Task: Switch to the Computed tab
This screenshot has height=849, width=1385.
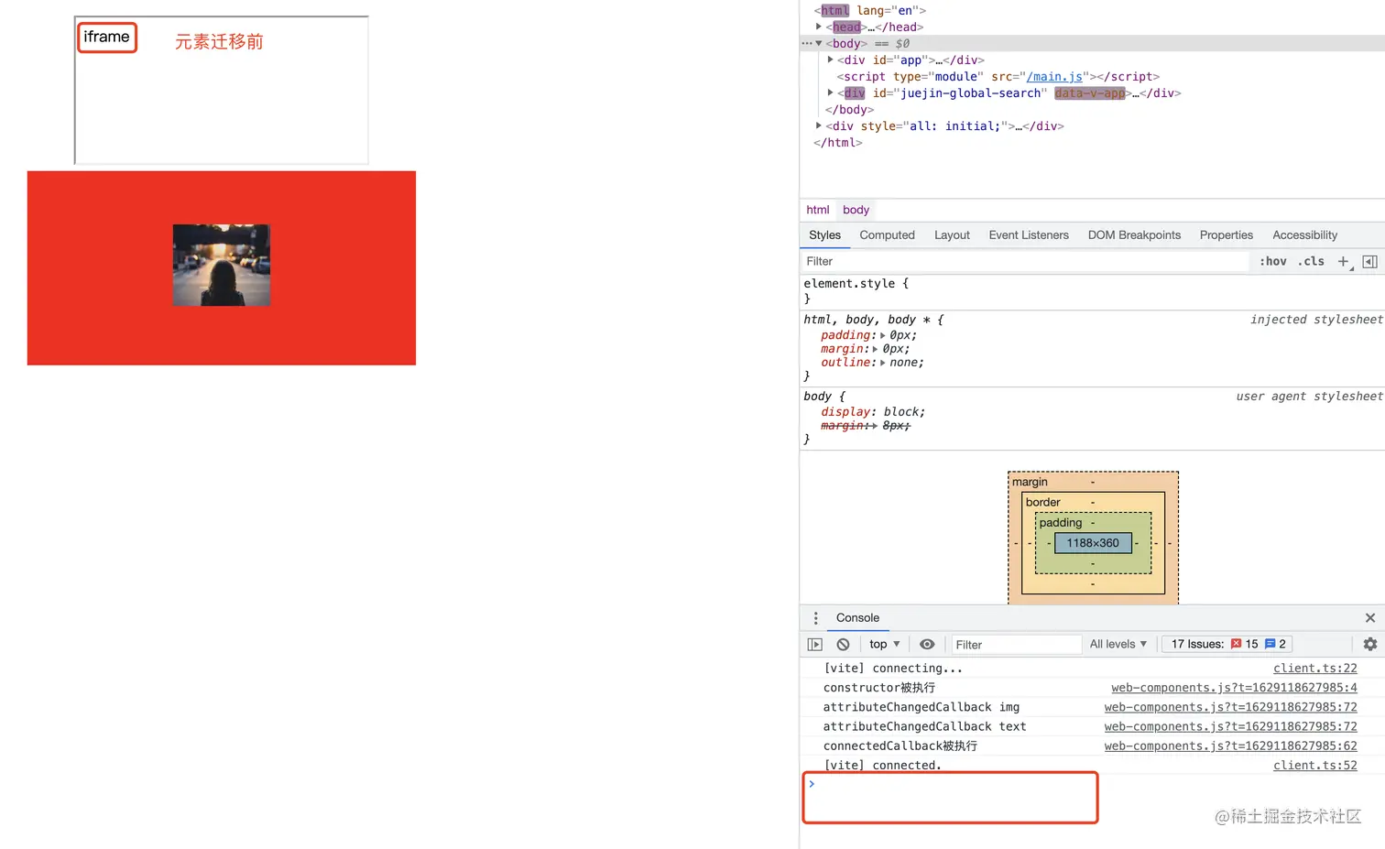Action: pyautogui.click(x=887, y=235)
